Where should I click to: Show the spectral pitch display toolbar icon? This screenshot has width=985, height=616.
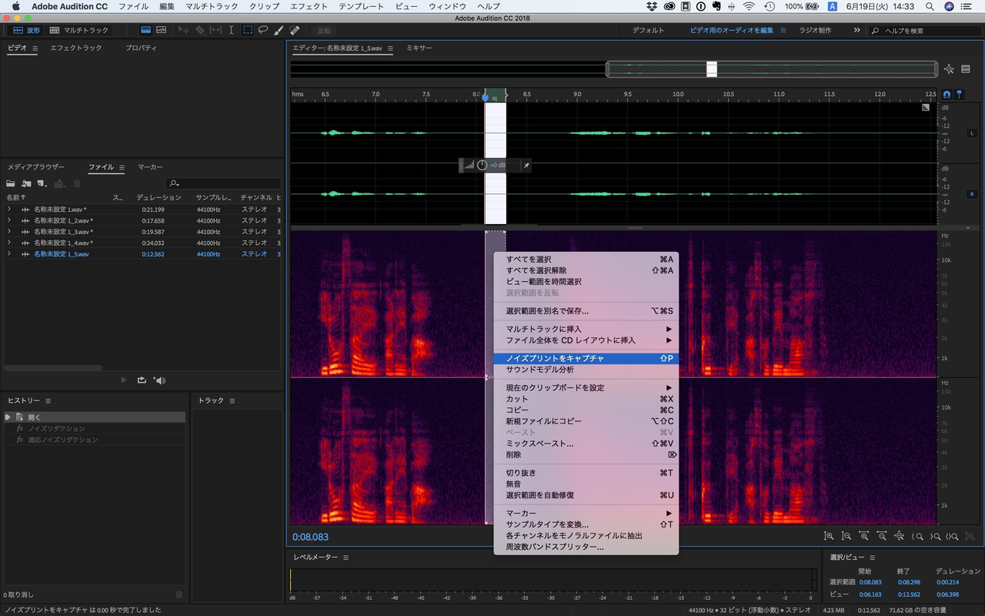[x=161, y=30]
